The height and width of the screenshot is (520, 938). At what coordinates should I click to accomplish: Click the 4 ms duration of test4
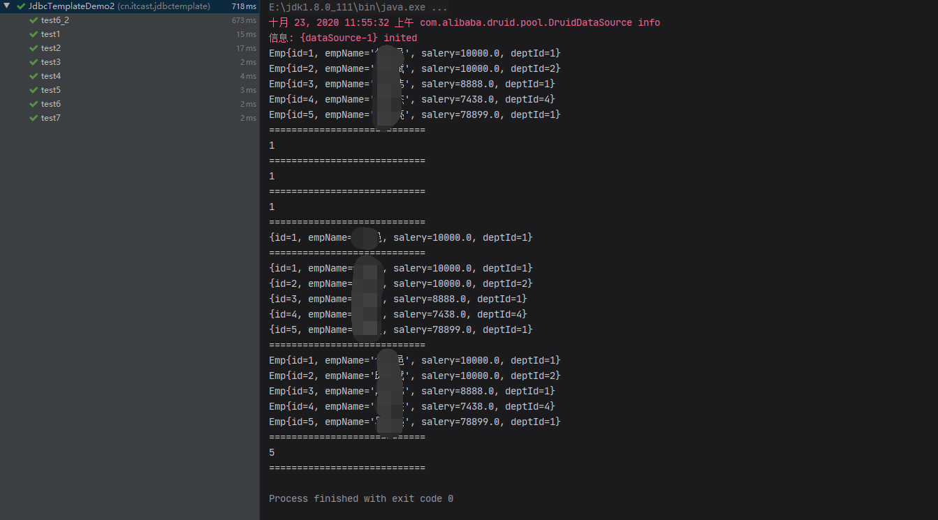248,76
